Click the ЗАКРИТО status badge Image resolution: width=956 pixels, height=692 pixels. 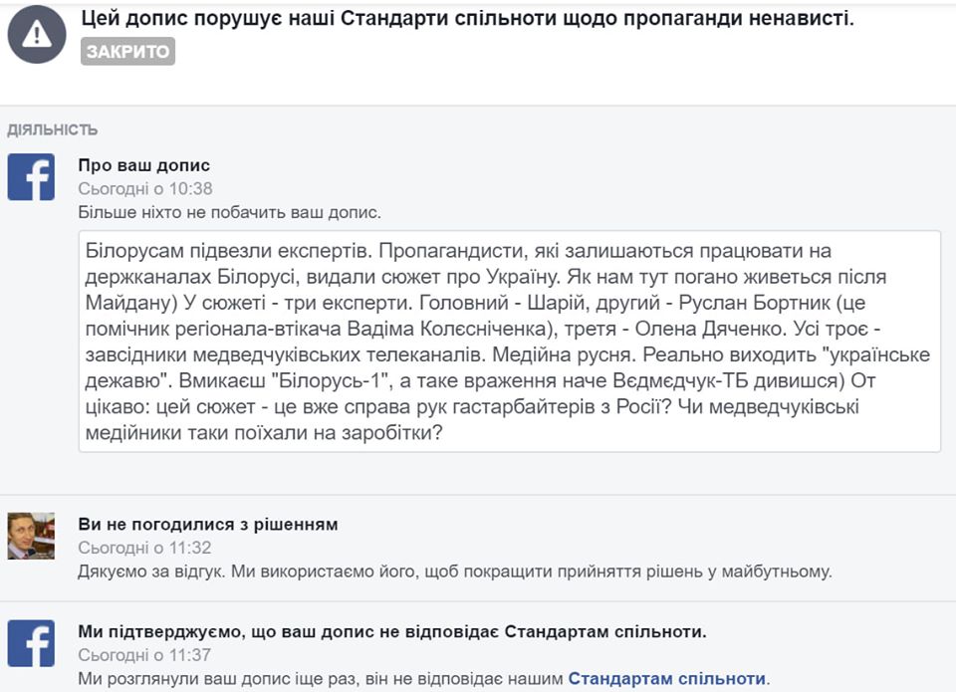pos(127,51)
